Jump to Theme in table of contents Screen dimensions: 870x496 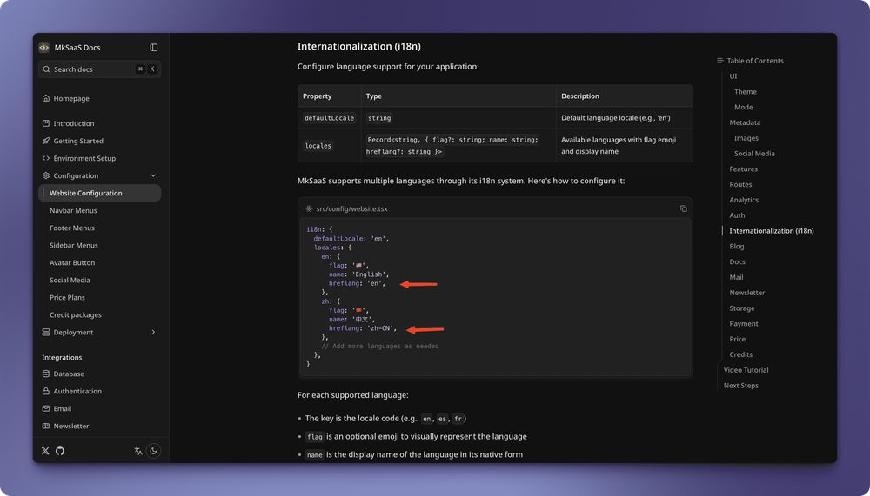coord(746,92)
